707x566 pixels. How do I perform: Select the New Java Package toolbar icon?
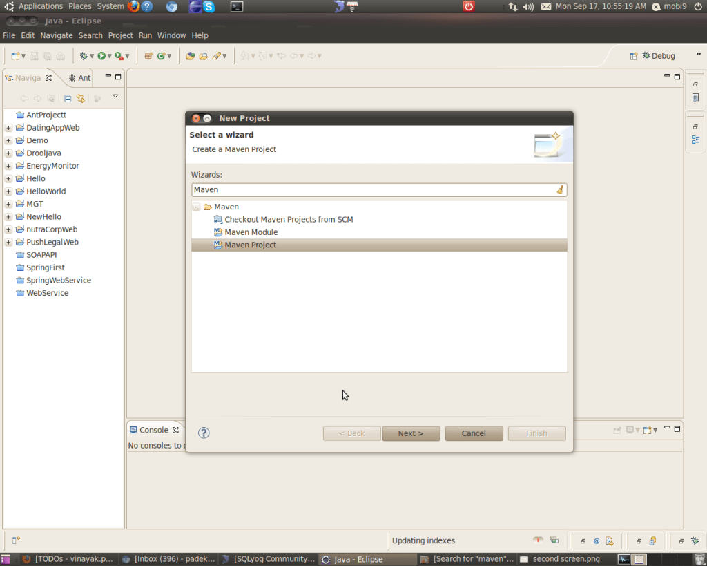160,55
